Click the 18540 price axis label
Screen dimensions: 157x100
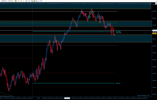pos(154,60)
